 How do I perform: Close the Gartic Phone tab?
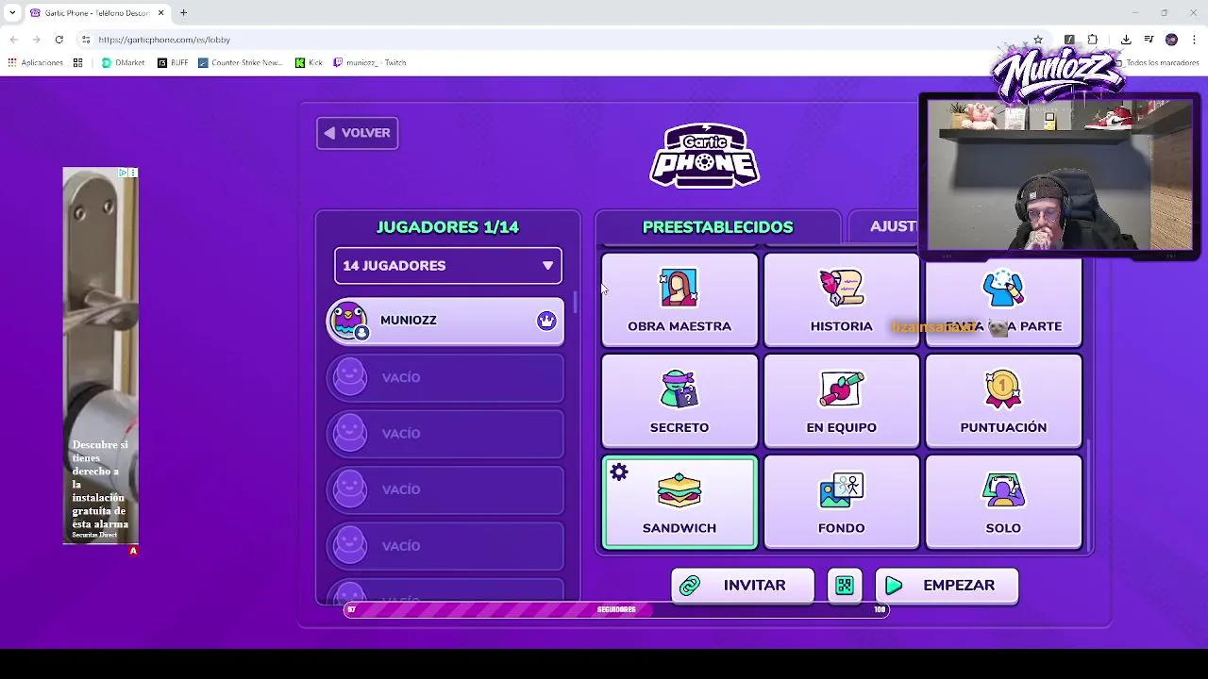tap(161, 13)
